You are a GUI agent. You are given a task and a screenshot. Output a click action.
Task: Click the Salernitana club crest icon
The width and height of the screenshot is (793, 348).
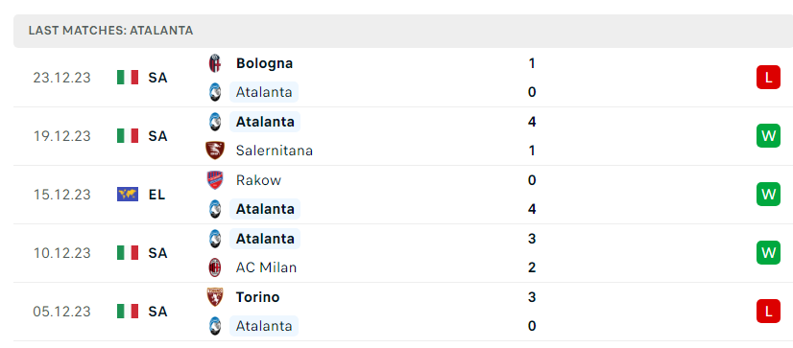click(x=215, y=151)
